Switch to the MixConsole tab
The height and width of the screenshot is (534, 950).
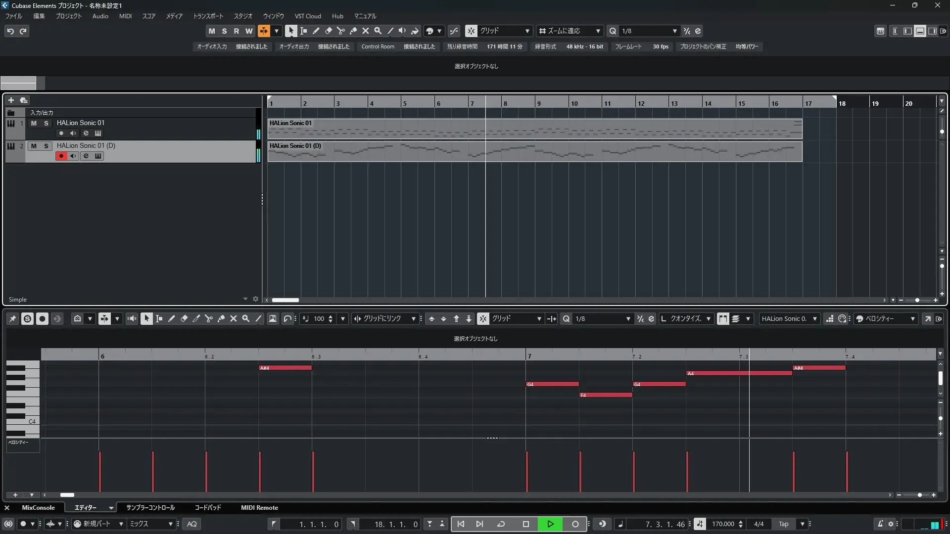(x=38, y=508)
